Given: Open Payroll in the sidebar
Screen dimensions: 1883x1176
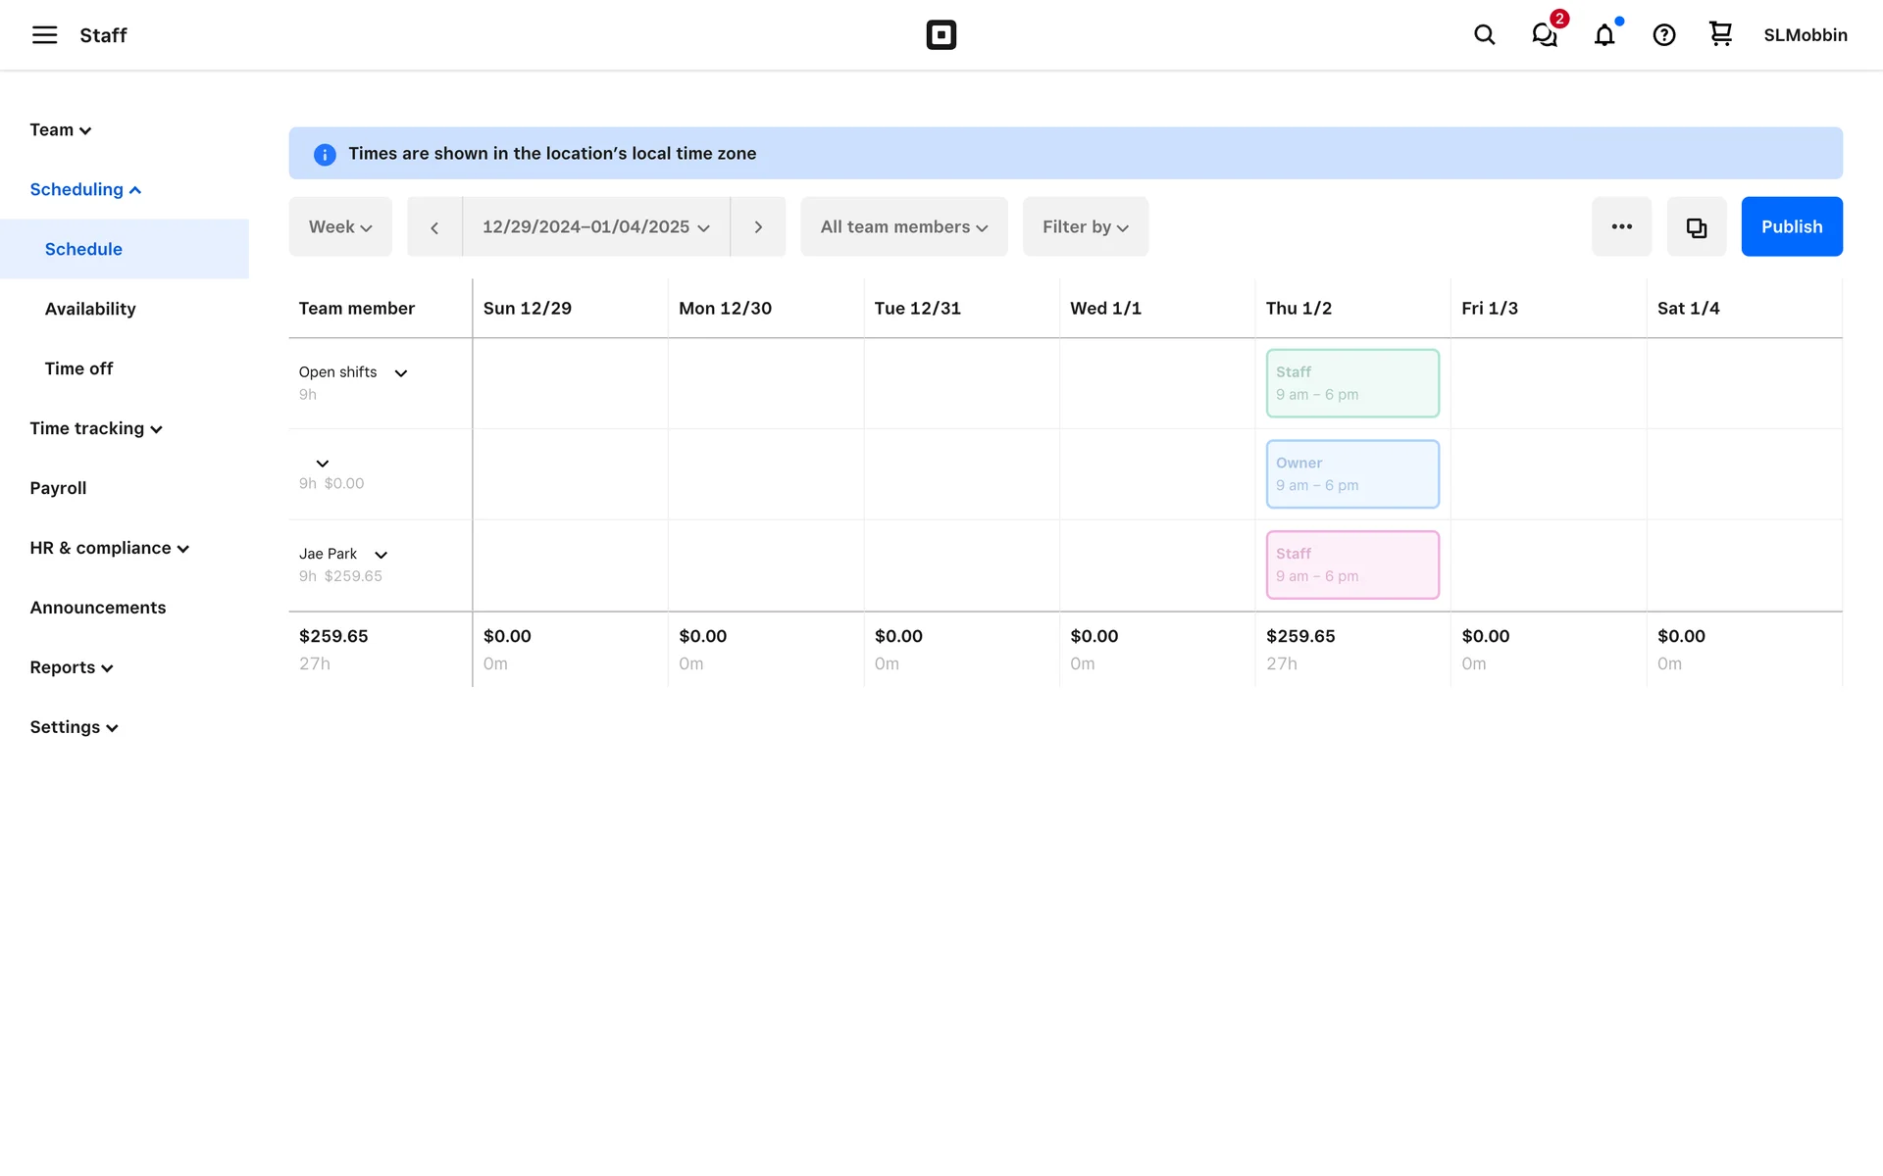Looking at the screenshot, I should pyautogui.click(x=58, y=488).
